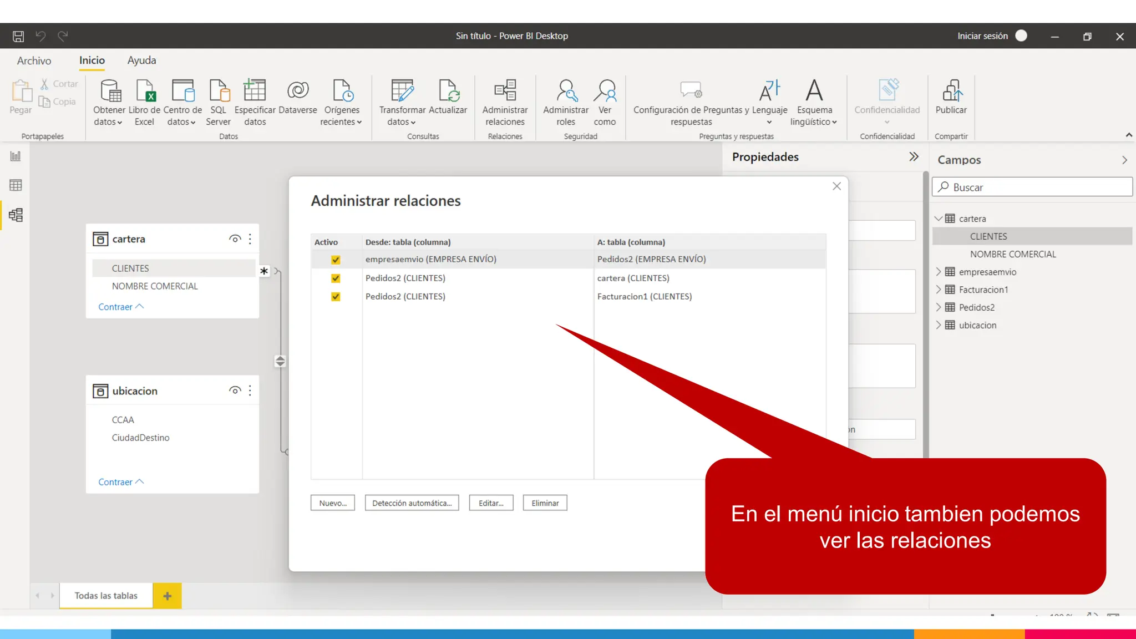
Task: Click the Libro de Excel icon
Action: coord(145,91)
